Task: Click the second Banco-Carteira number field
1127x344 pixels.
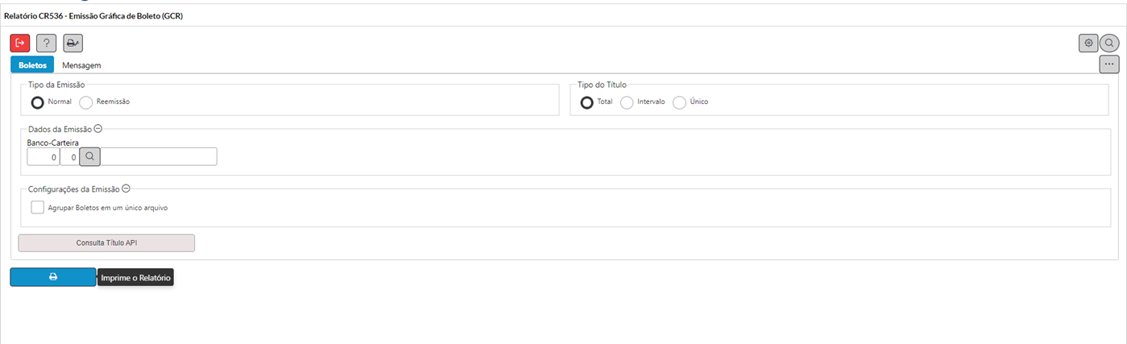Action: pyautogui.click(x=68, y=156)
